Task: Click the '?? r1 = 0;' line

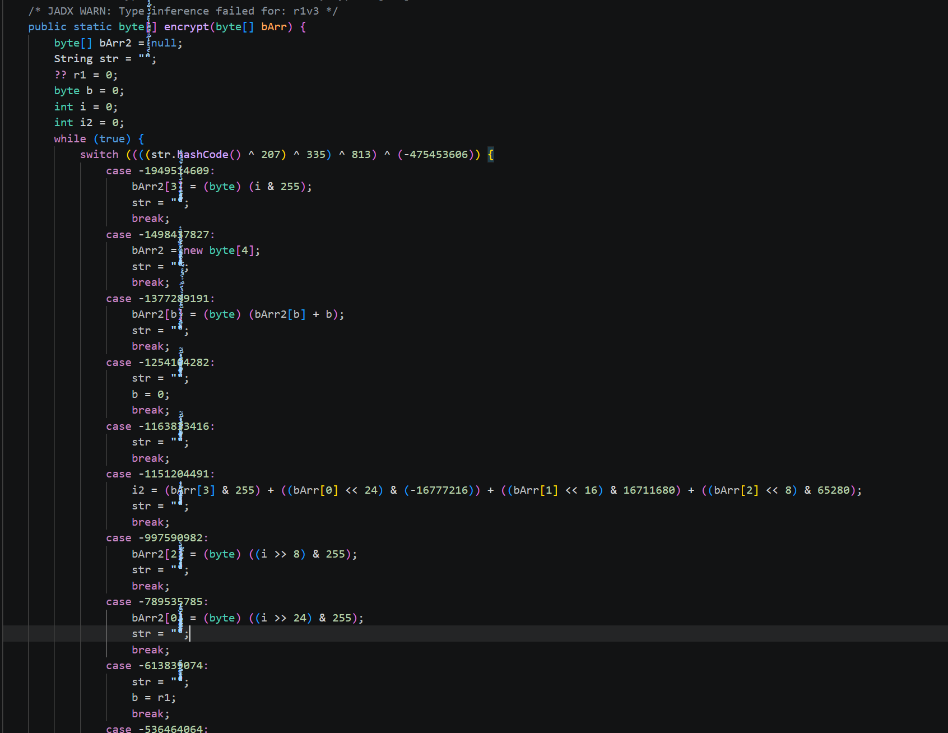Action: pos(86,75)
